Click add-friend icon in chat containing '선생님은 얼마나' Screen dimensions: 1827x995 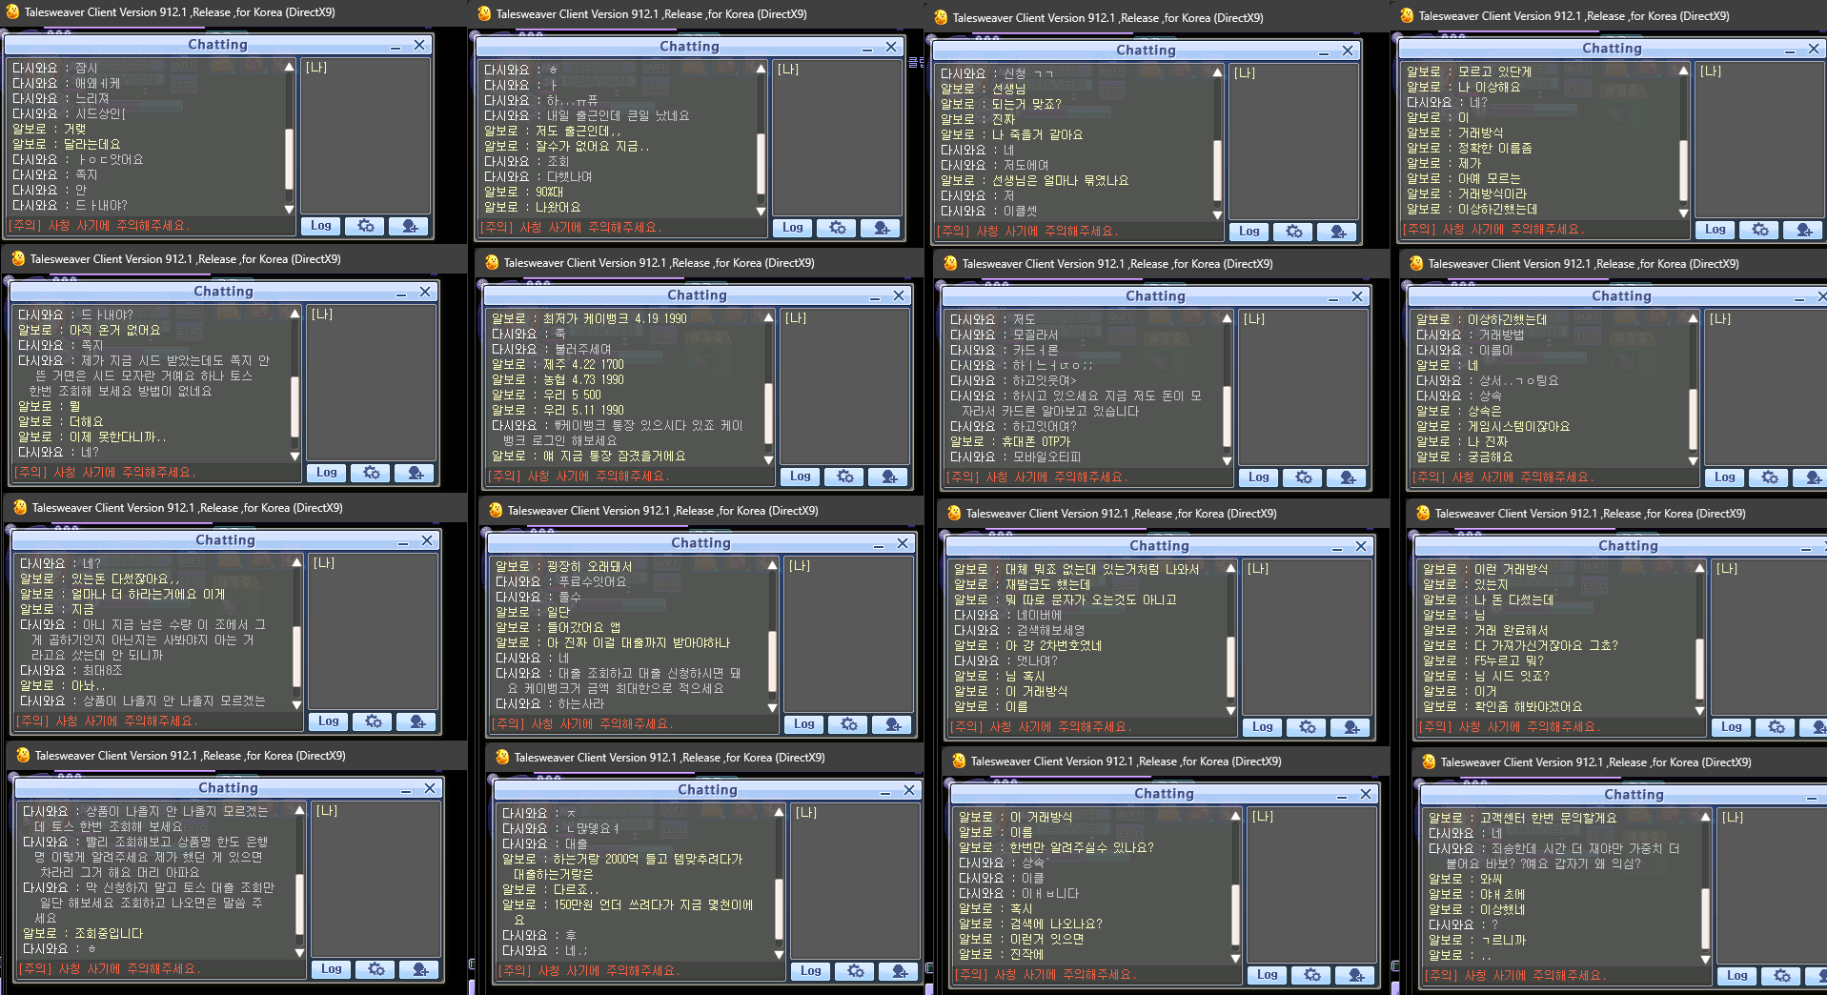tap(1338, 232)
